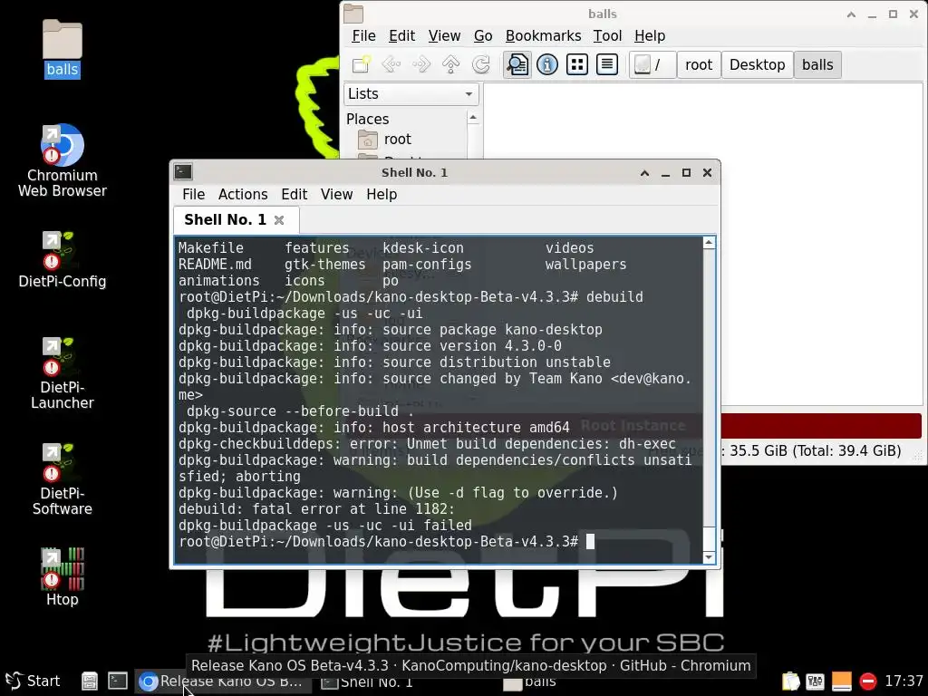
Task: Click the terminal prompt cursor area
Action: pos(590,542)
